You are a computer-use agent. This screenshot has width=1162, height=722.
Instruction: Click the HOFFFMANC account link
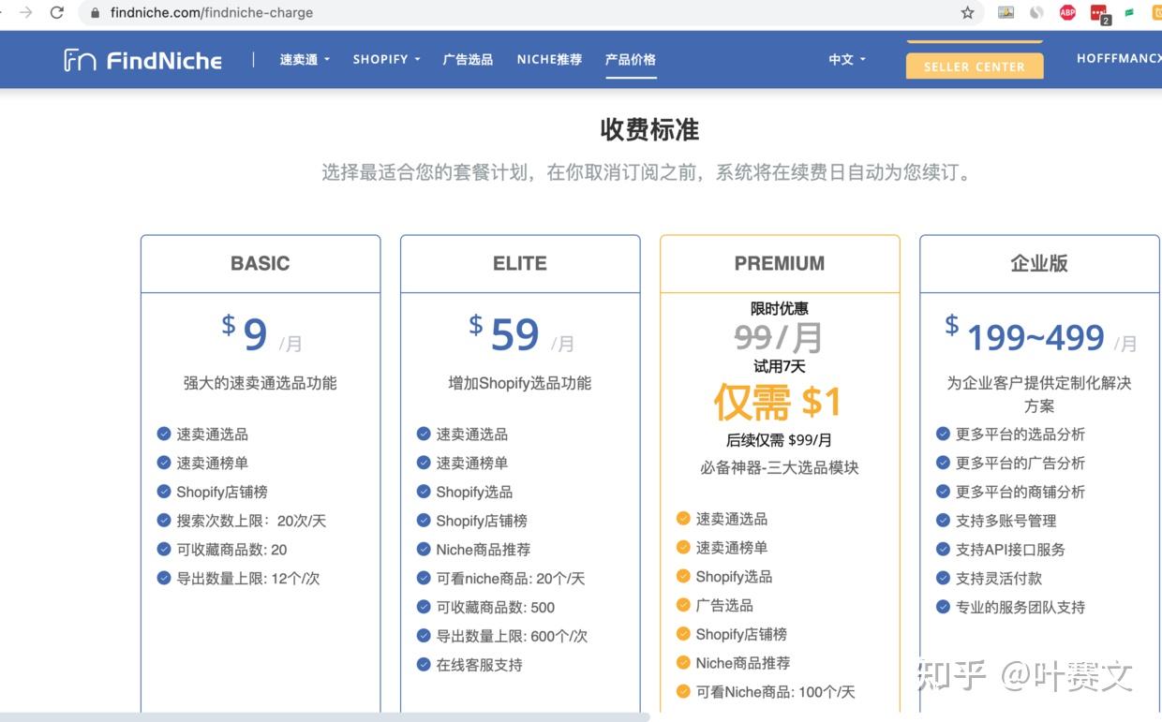coord(1118,58)
